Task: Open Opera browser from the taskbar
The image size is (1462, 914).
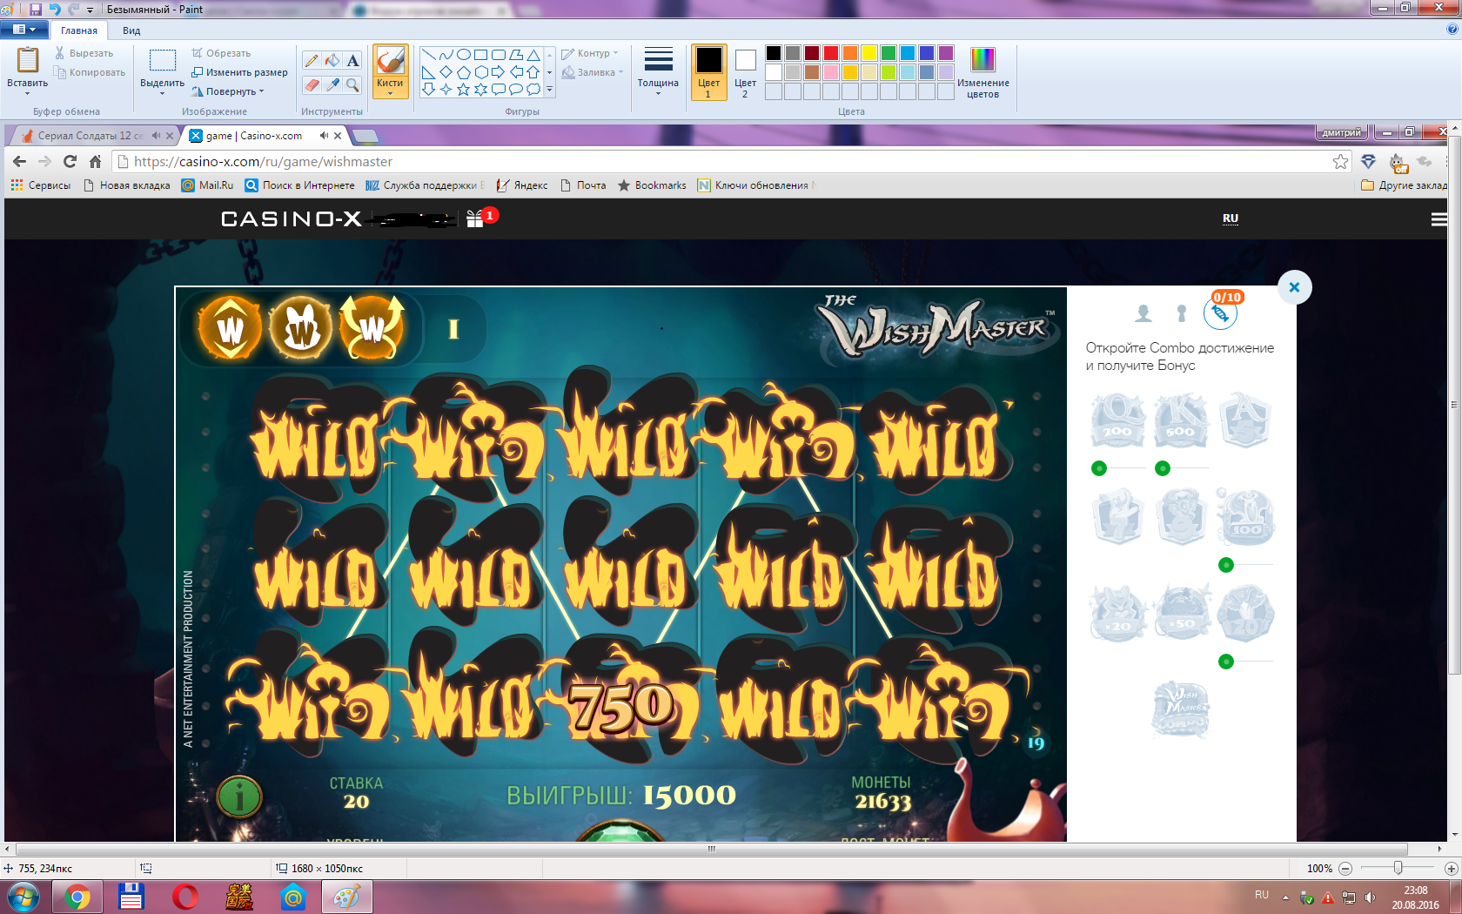Action: [185, 897]
